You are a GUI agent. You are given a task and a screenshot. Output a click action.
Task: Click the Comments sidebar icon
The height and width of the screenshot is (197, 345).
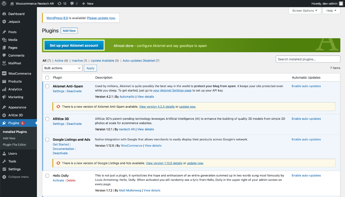coord(4,55)
